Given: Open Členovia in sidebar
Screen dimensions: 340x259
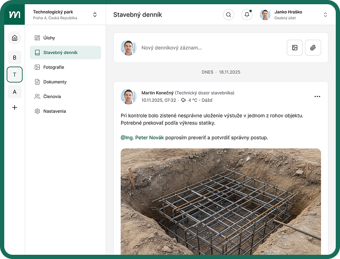Looking at the screenshot, I should [x=65, y=96].
